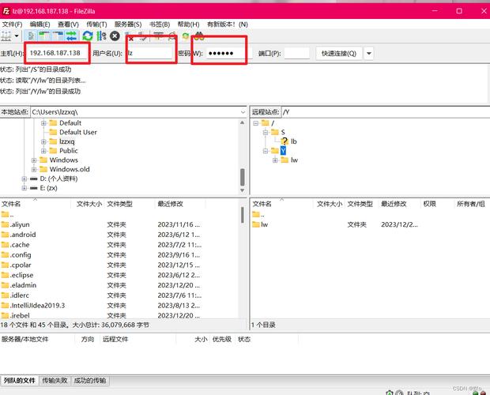Expand the Windows.old folder in local tree
Screen dimensions: 490x395
34,169
